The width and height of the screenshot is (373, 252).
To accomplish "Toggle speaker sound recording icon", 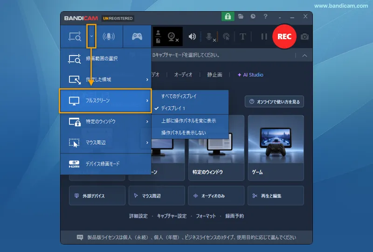I will point(192,36).
